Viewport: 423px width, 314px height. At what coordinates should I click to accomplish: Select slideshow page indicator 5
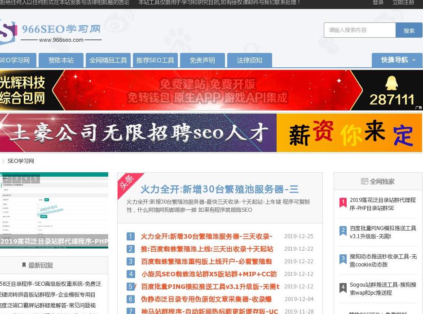point(35,179)
